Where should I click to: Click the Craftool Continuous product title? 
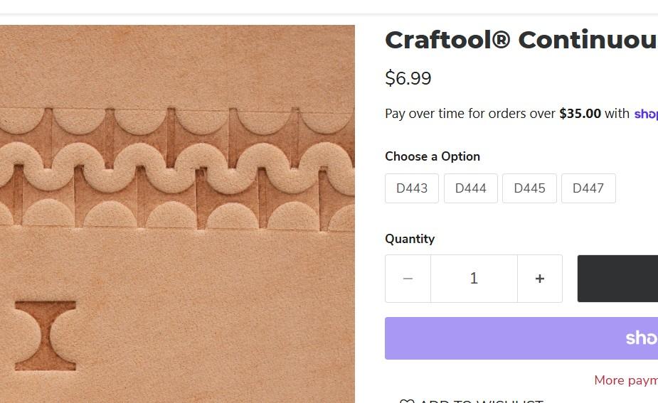[521, 40]
